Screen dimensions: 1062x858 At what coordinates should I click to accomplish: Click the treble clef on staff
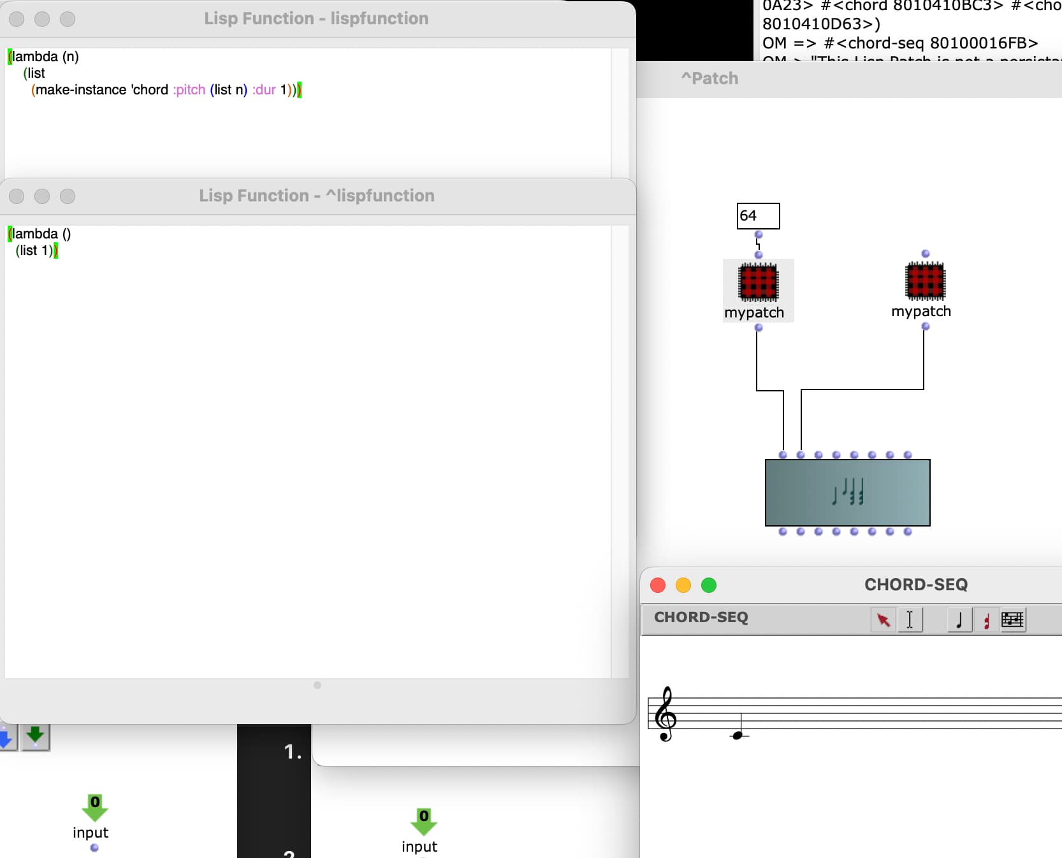coord(666,714)
